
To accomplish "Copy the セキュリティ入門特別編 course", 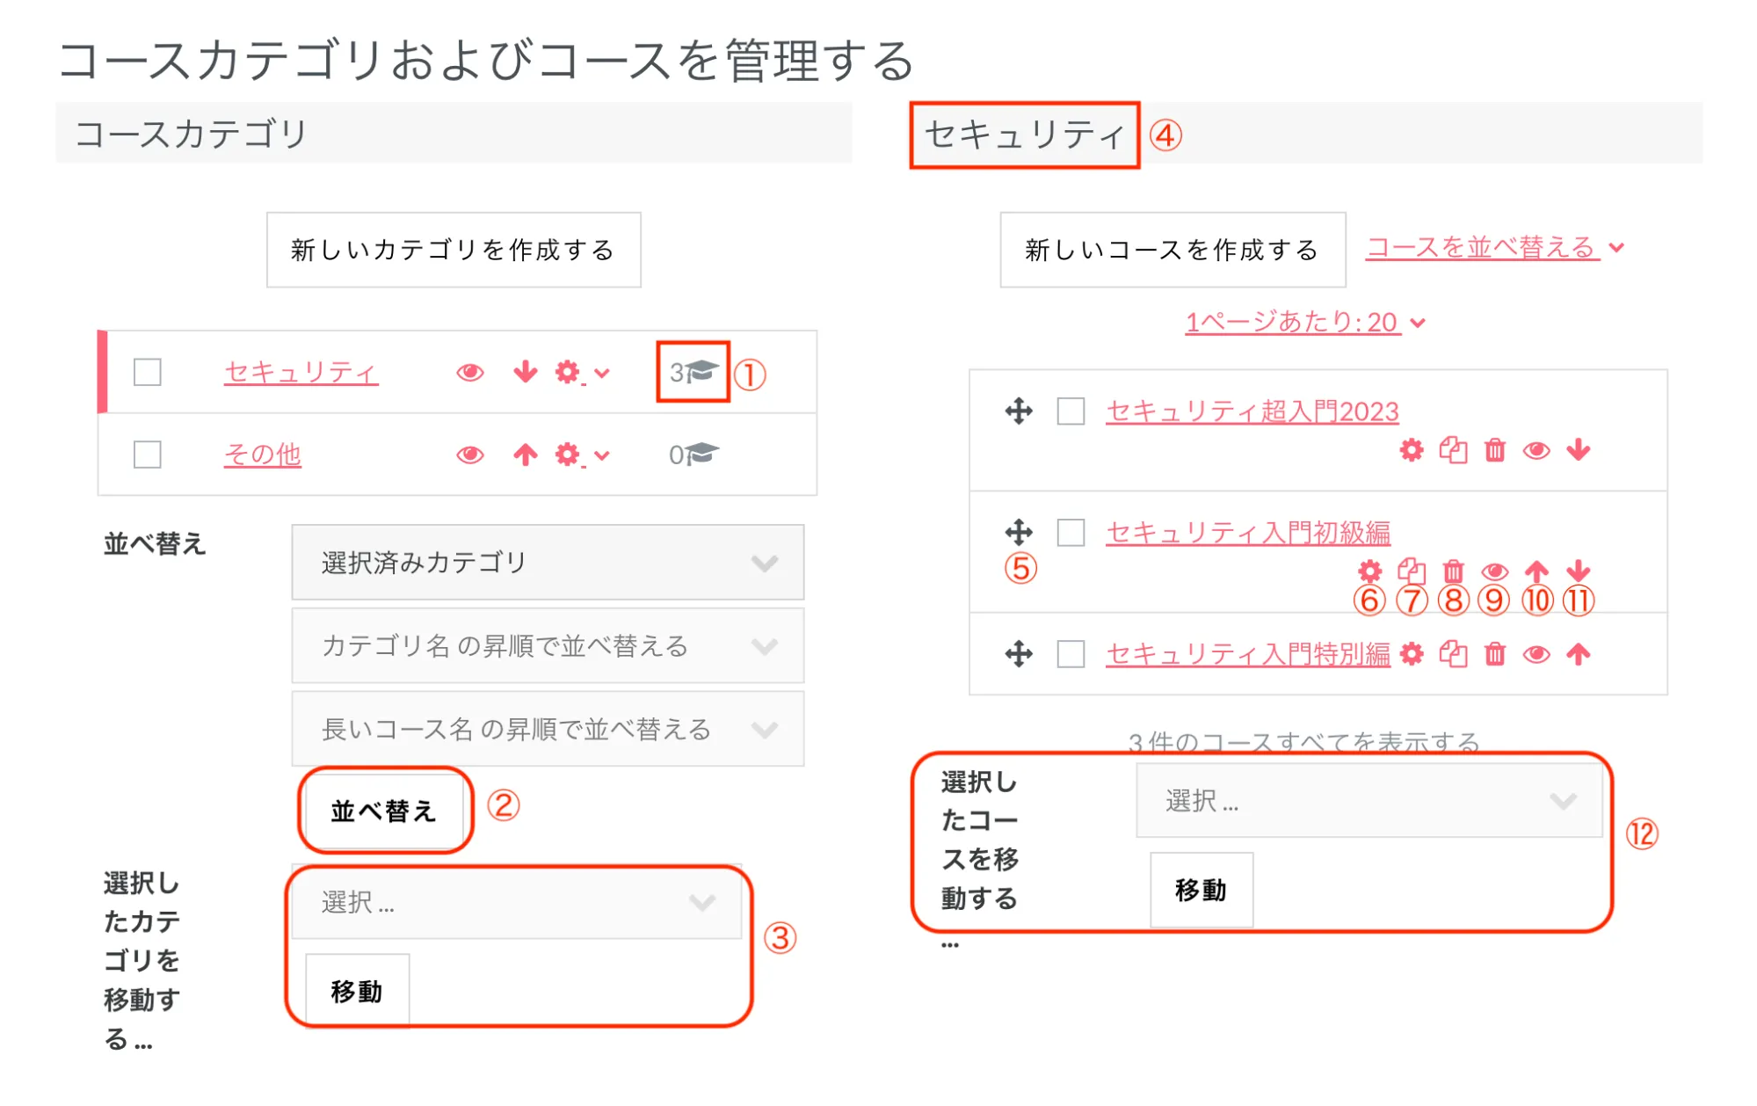I will (x=1453, y=654).
